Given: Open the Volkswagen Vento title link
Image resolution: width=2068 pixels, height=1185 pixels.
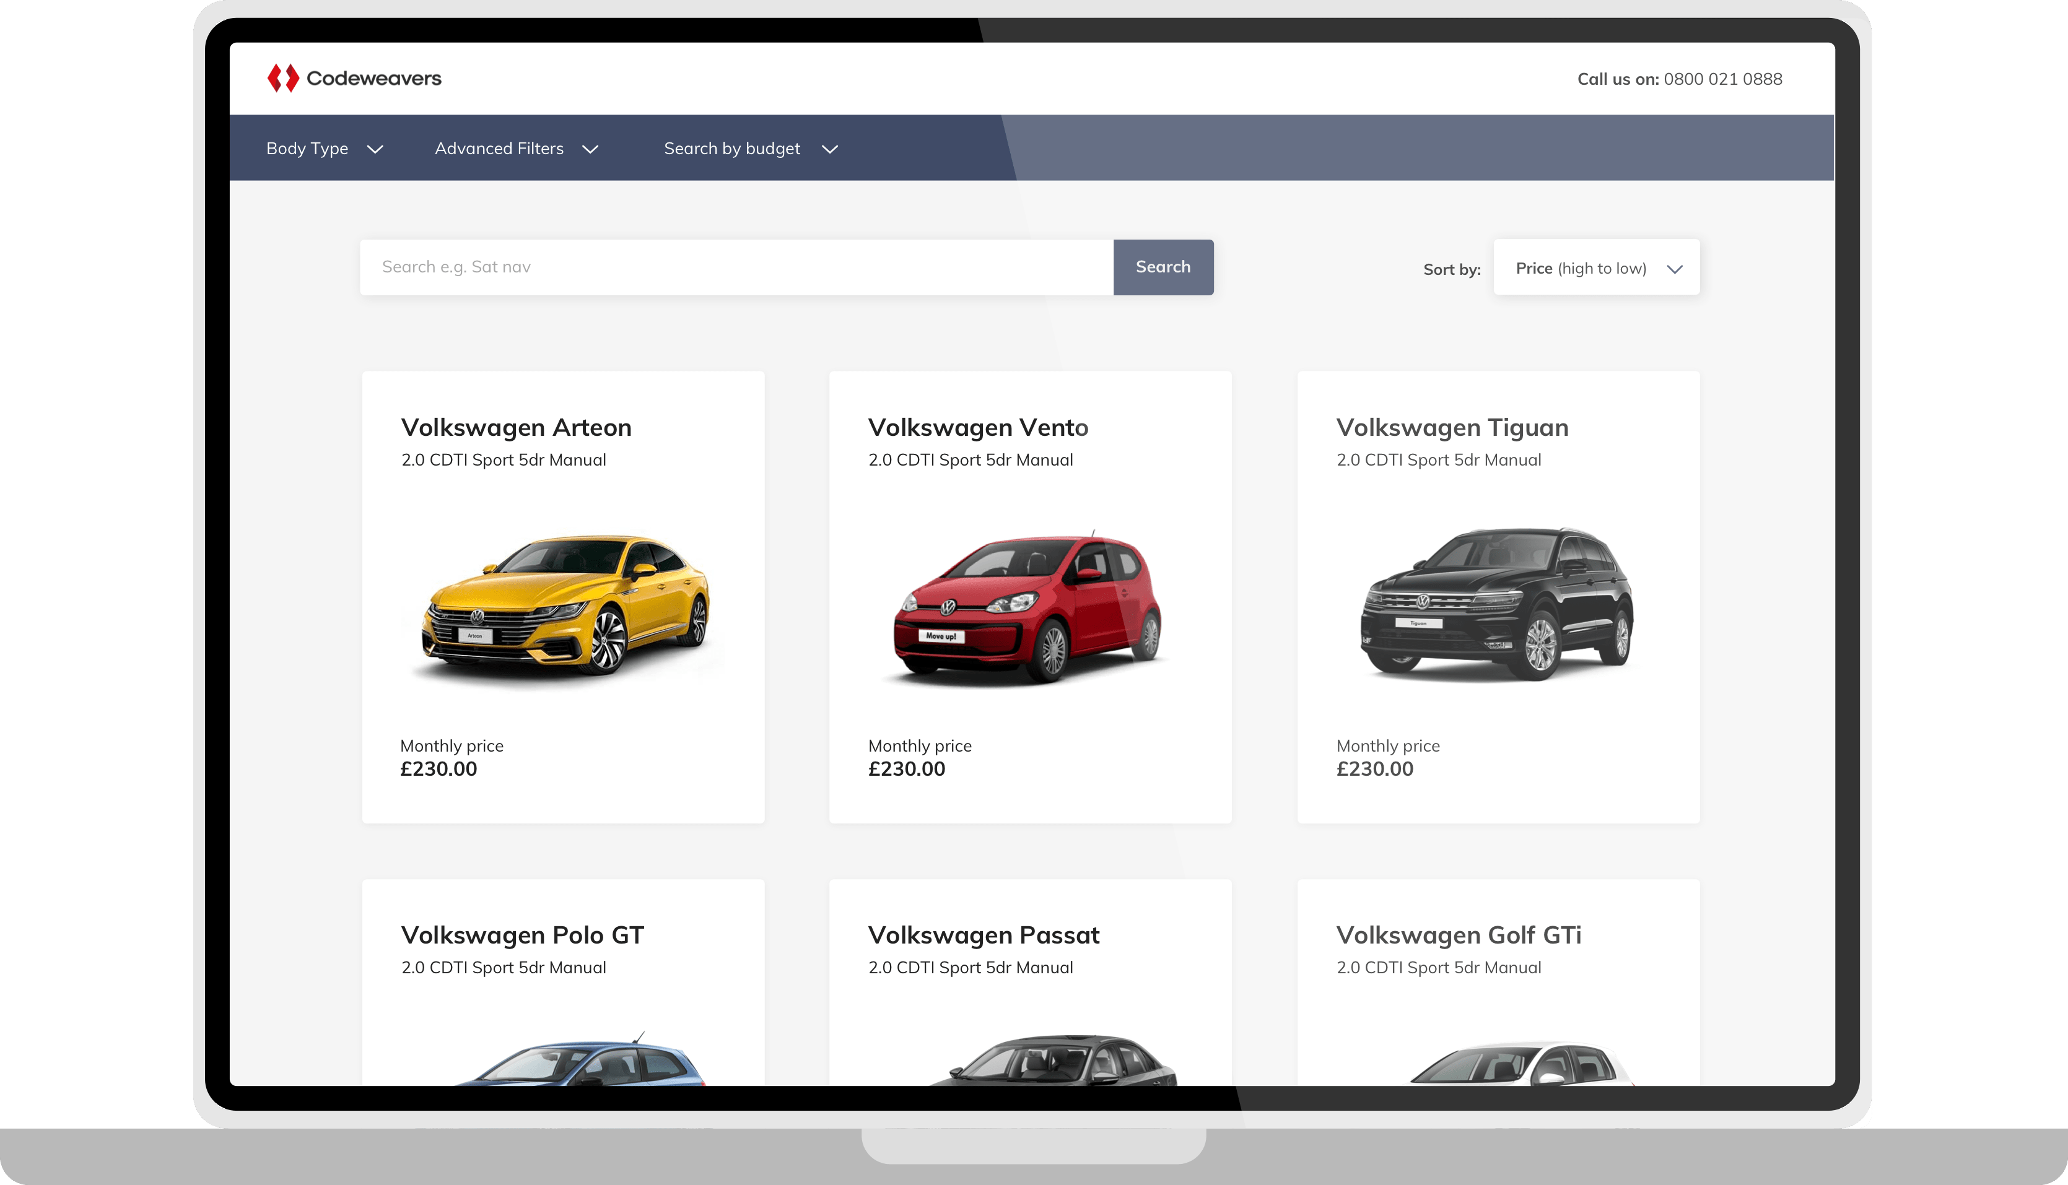Looking at the screenshot, I should (978, 427).
